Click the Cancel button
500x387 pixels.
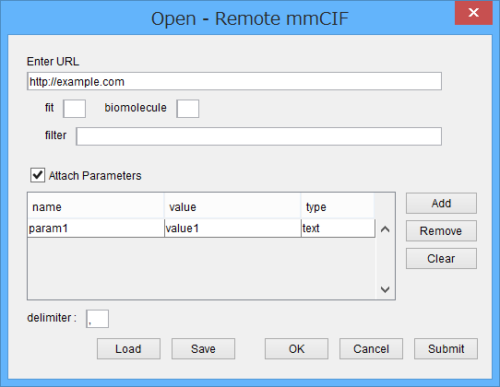point(371,349)
